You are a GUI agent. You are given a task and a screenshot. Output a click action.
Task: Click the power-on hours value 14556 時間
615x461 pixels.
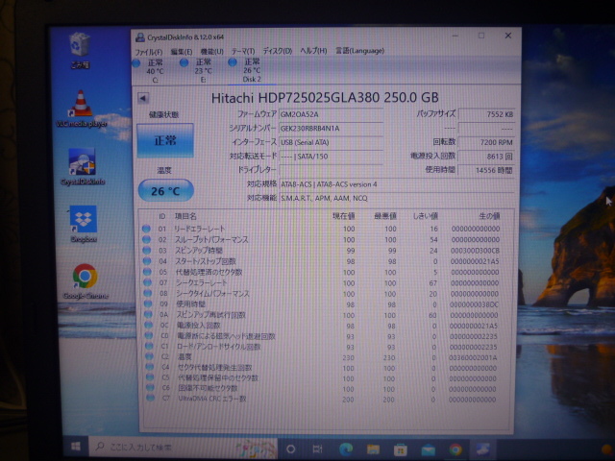coord(486,170)
